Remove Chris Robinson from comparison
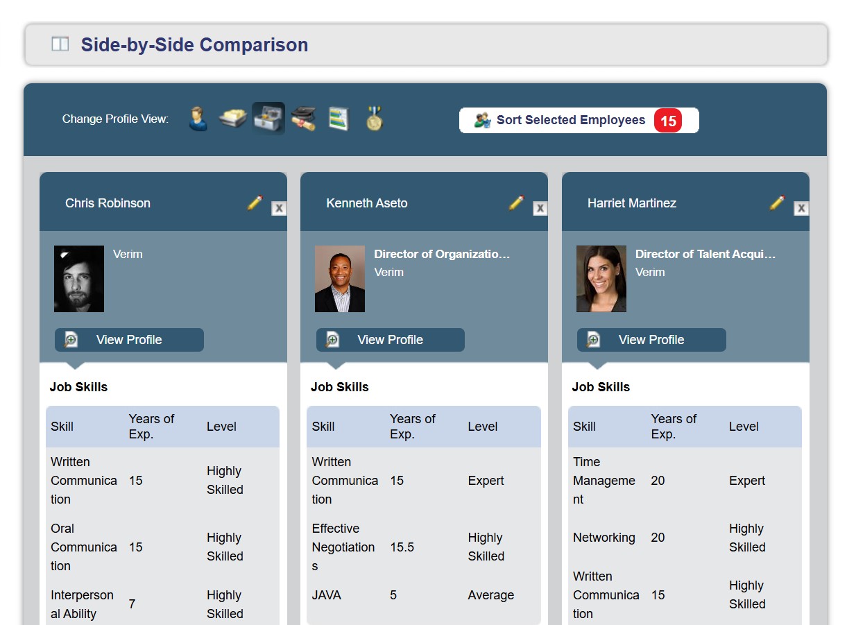This screenshot has height=625, width=847. (x=279, y=208)
